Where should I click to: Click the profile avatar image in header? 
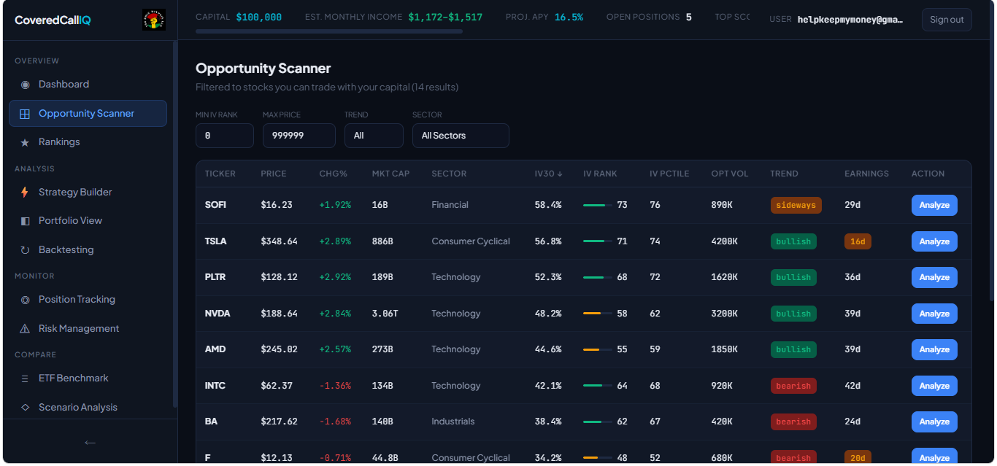click(x=153, y=20)
